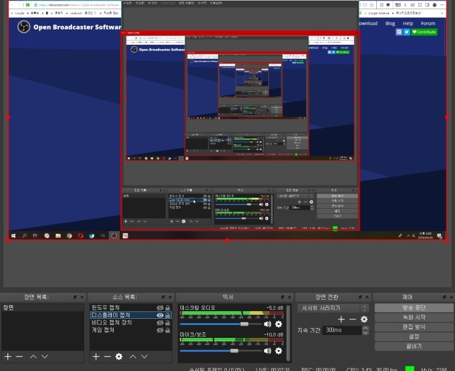Select the 장면 scene in the scene list

(42, 308)
